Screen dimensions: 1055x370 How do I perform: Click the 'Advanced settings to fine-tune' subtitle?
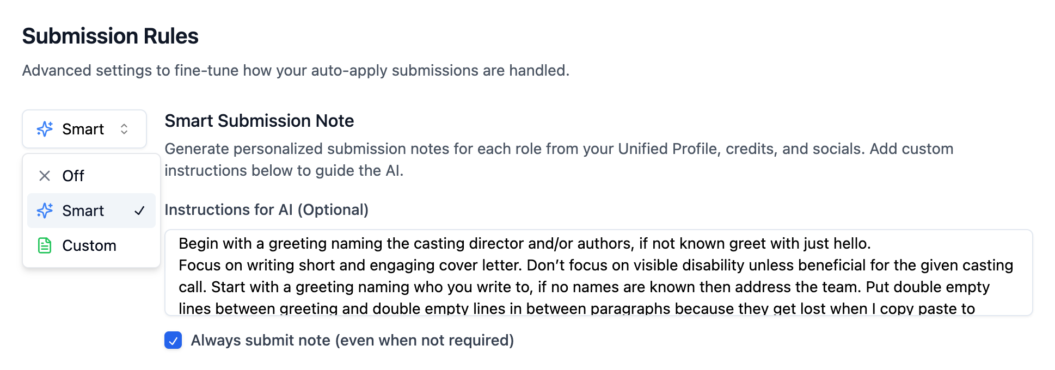tap(296, 71)
